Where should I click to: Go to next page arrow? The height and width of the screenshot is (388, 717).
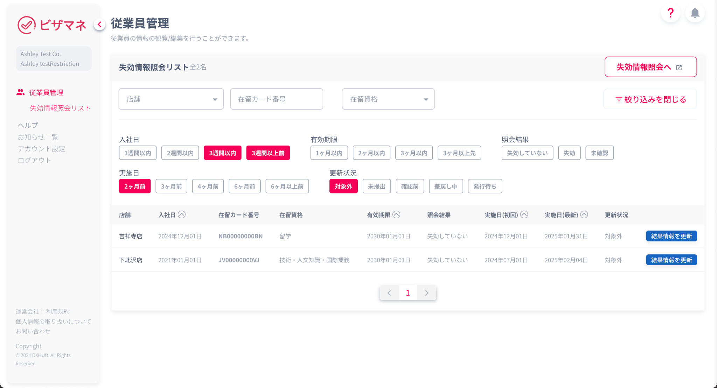426,293
